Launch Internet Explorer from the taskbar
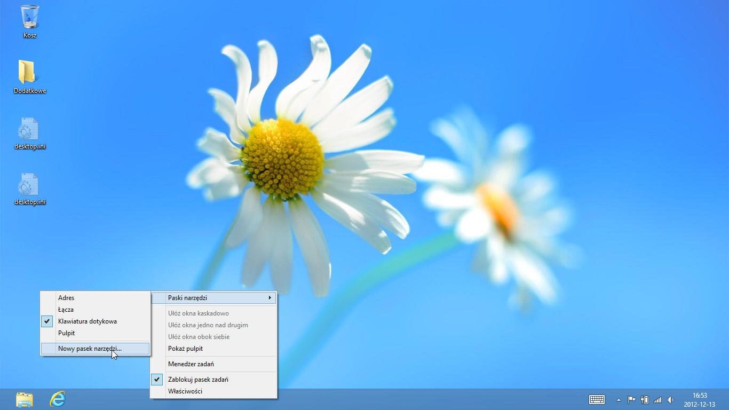 pyautogui.click(x=58, y=399)
